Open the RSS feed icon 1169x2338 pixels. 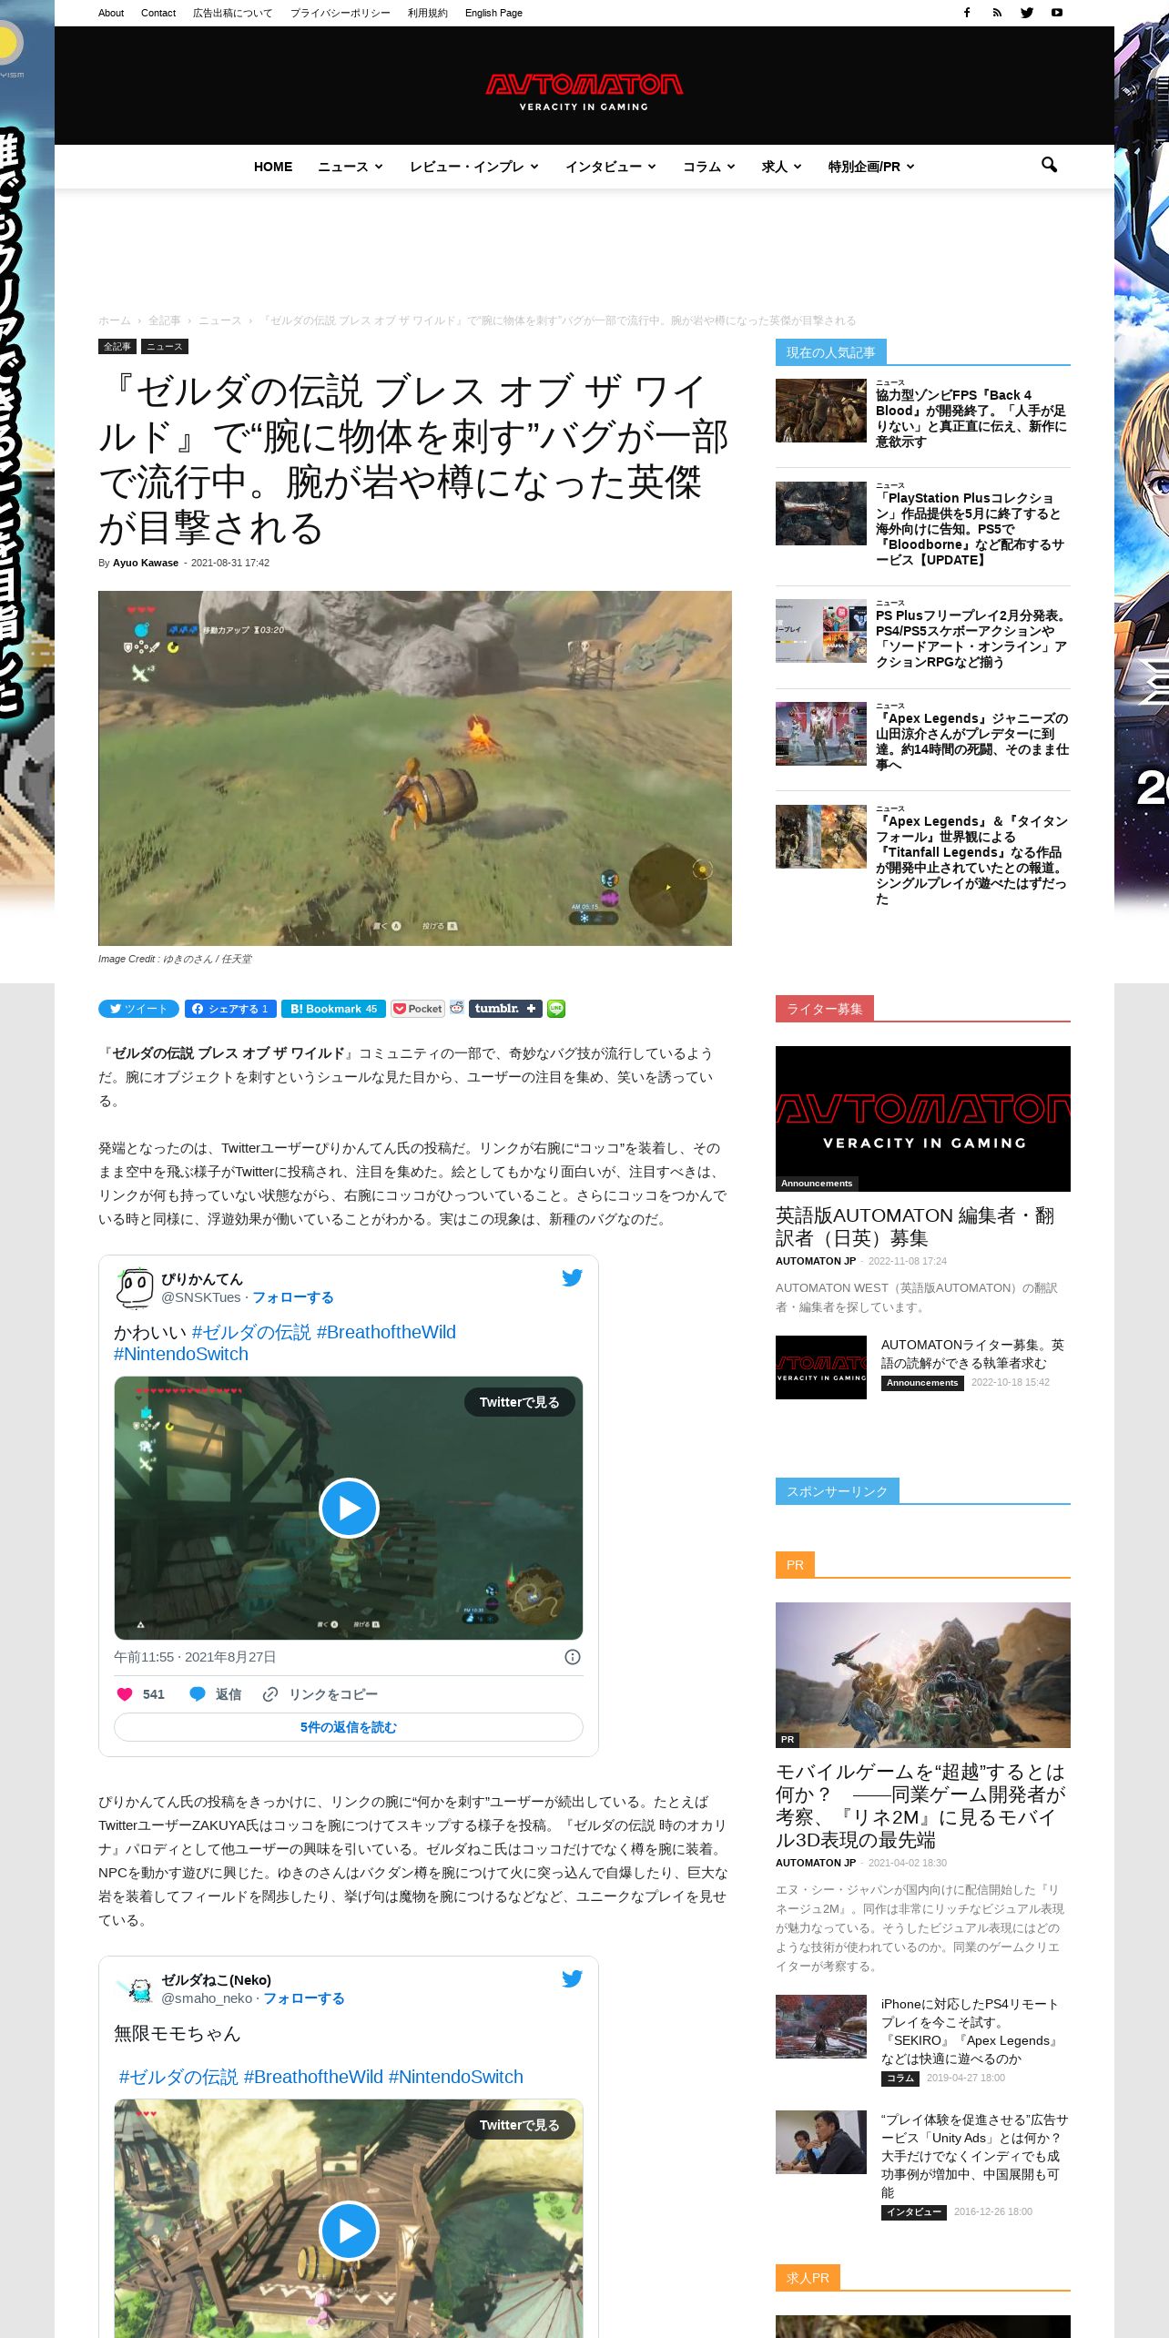[x=997, y=13]
